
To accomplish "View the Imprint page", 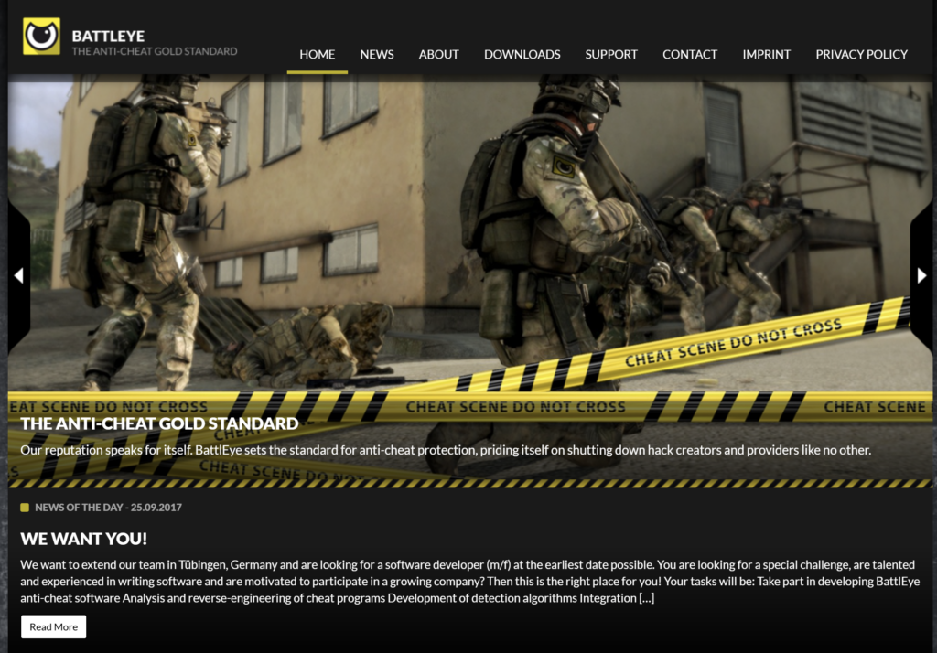I will pos(766,54).
